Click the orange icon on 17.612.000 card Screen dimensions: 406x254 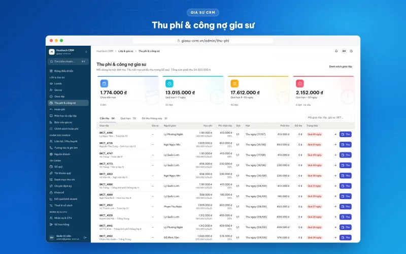click(234, 83)
